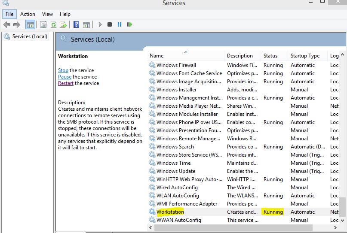Sort by the Name column header
Image resolution: width=347 pixels, height=233 pixels.
185,56
